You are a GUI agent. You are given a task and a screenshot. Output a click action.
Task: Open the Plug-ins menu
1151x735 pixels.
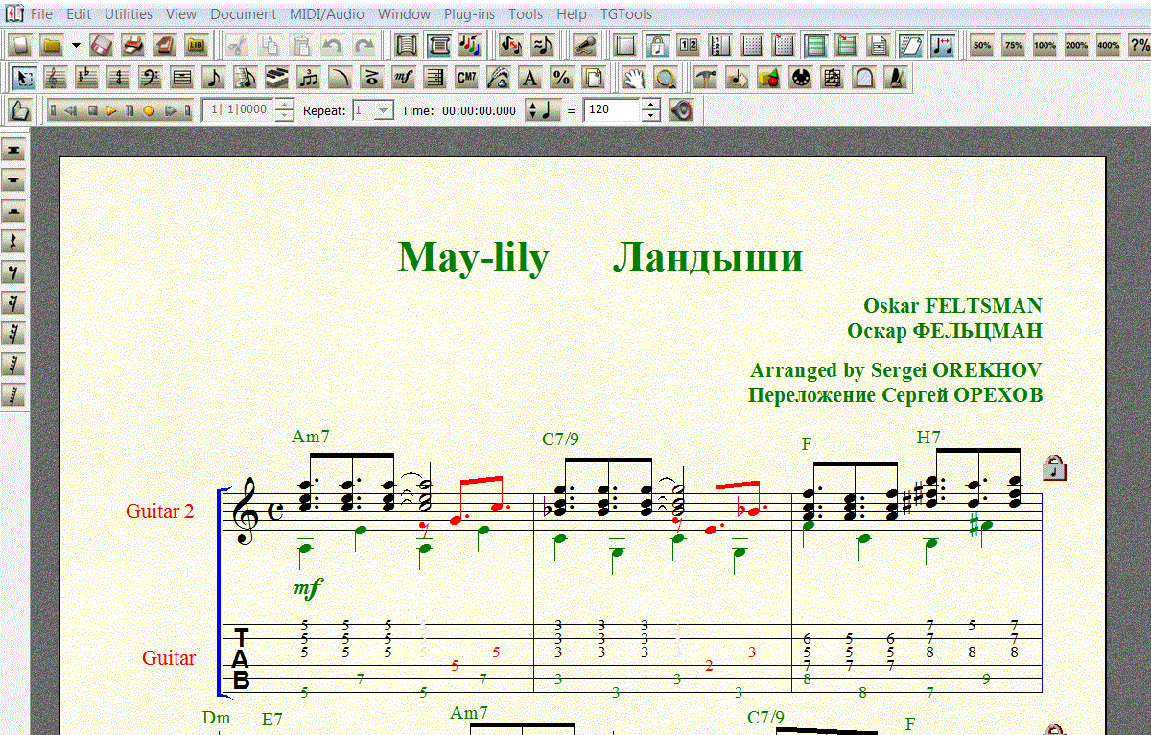coord(470,14)
